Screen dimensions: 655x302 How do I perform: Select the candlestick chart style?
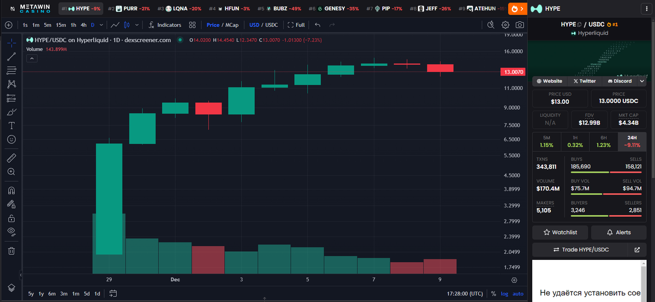[127, 25]
